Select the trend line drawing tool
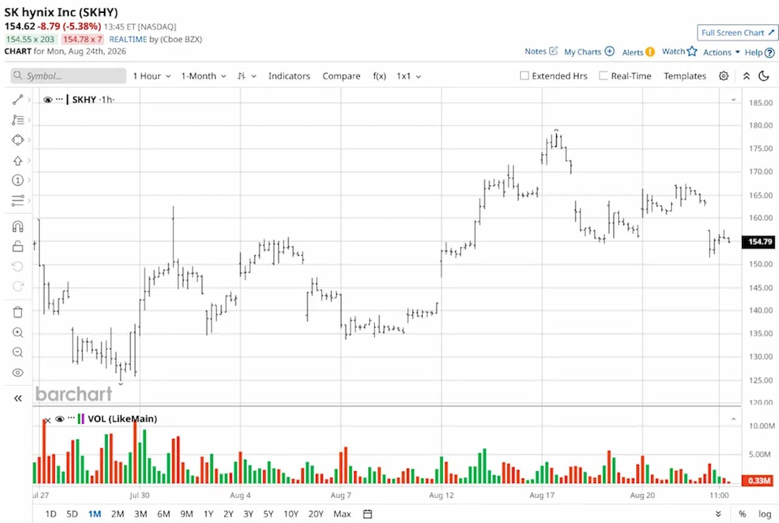The height and width of the screenshot is (523, 779). pyautogui.click(x=18, y=100)
